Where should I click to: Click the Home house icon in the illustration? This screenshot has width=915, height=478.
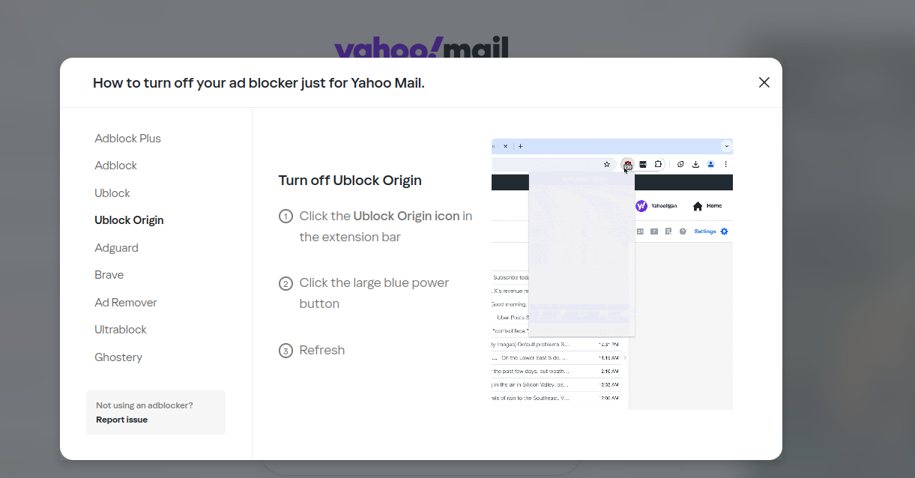coord(698,206)
